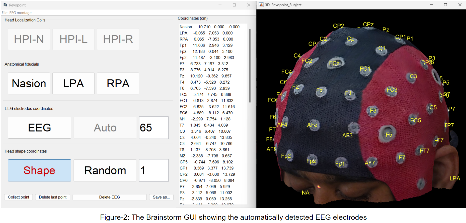
Task: Open the File menu
Action: click(x=5, y=13)
